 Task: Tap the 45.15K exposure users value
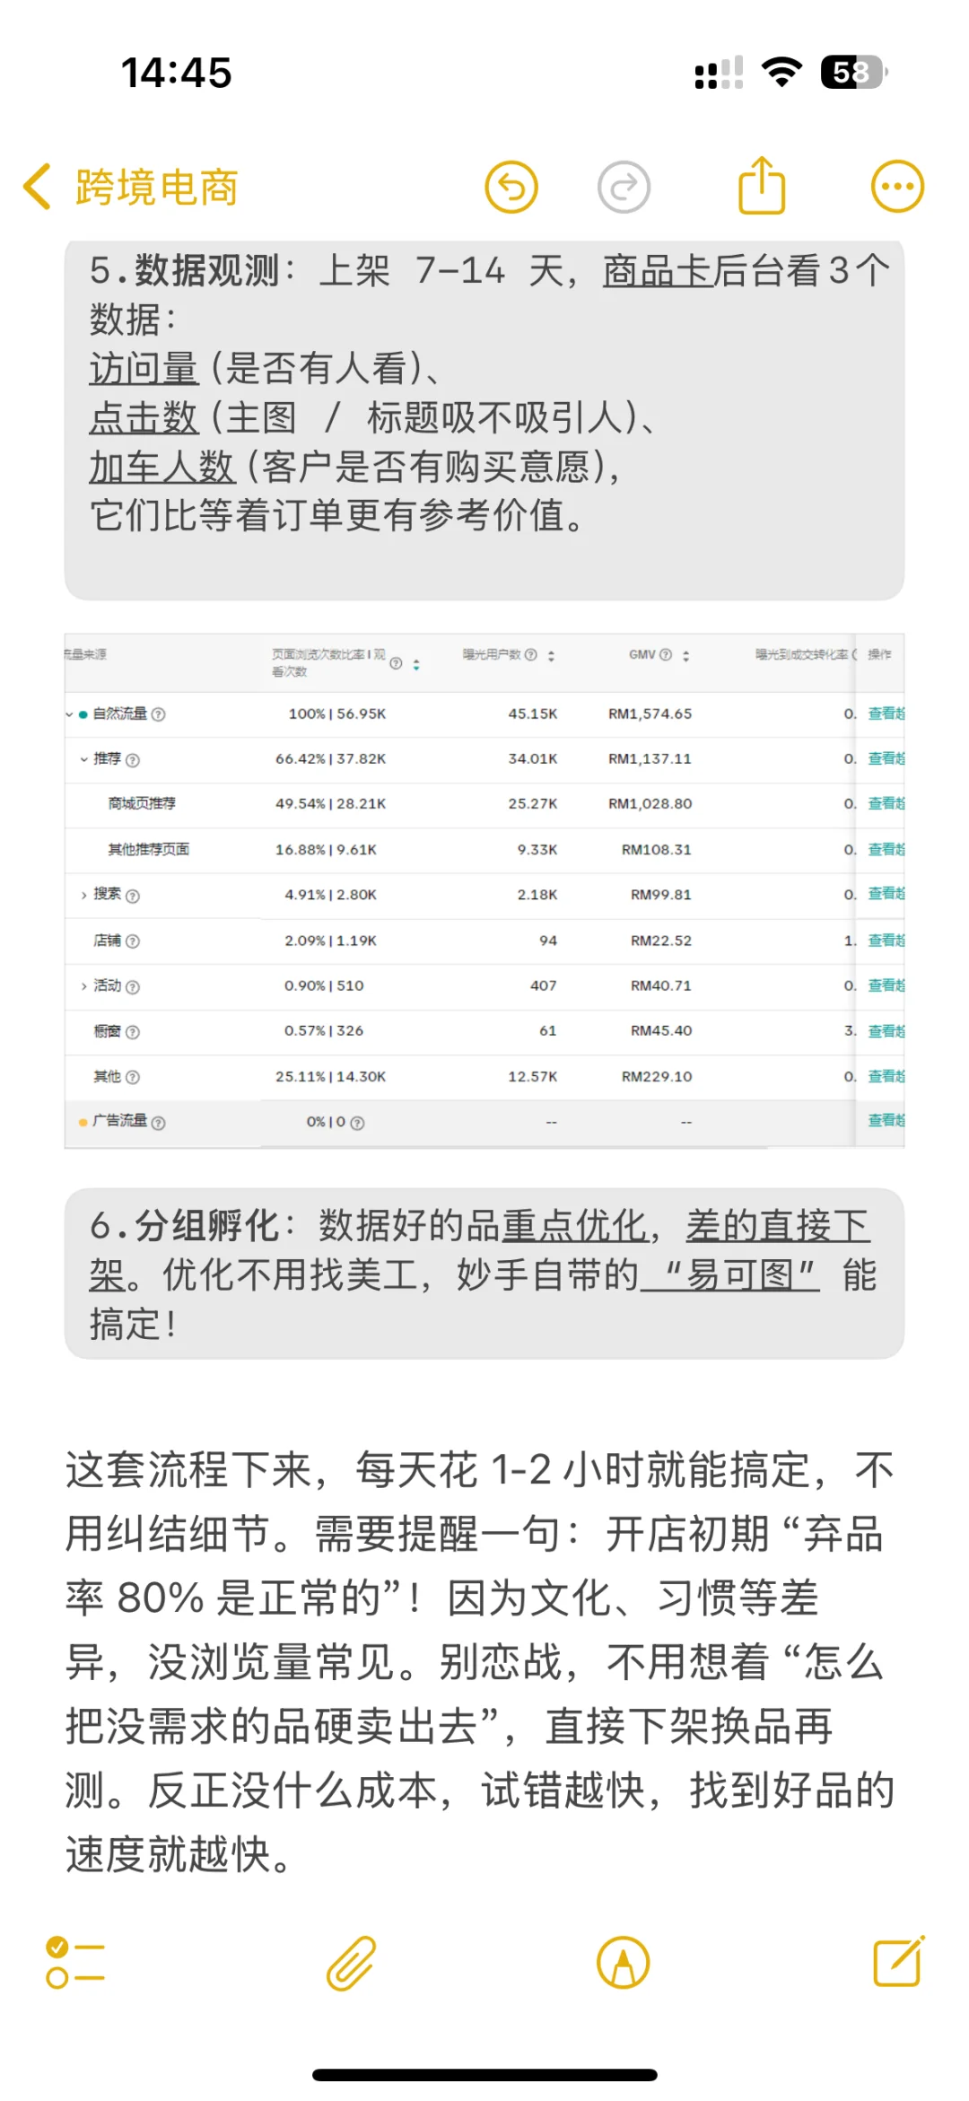pos(533,714)
